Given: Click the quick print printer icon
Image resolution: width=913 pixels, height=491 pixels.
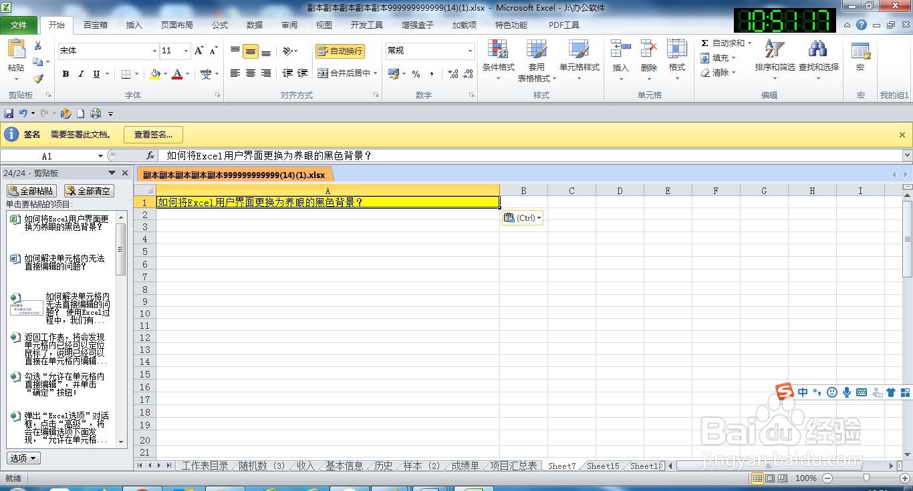Looking at the screenshot, I should pyautogui.click(x=96, y=113).
